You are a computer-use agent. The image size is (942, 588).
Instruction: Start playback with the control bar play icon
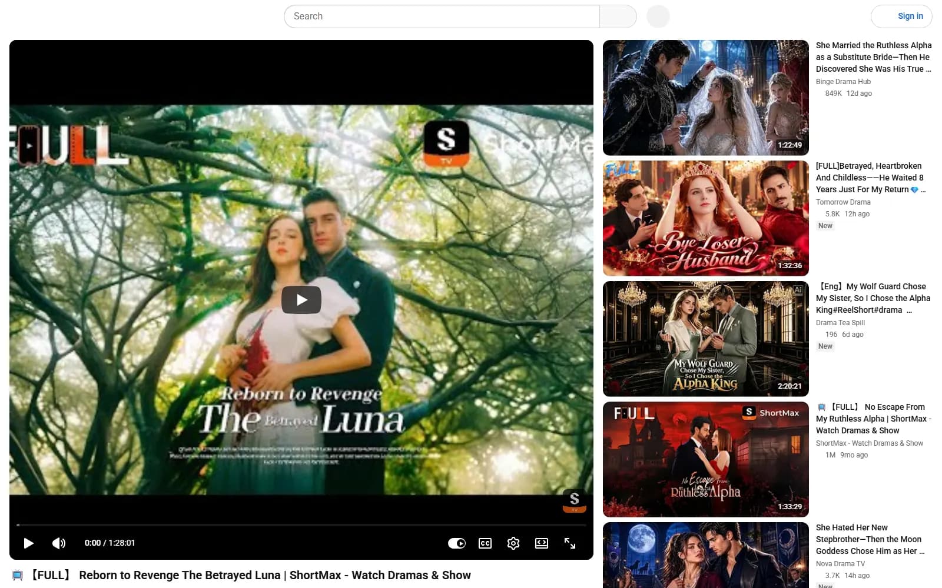pyautogui.click(x=28, y=543)
